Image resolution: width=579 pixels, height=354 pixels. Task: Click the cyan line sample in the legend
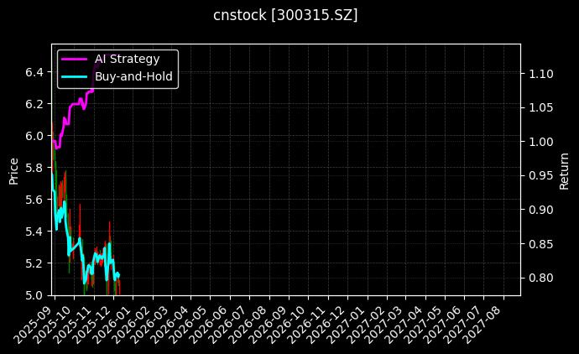[x=74, y=77]
